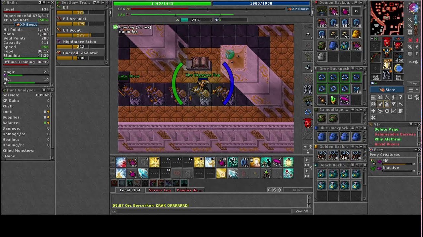Image resolution: width=423 pixels, height=237 pixels.
Task: Open the Server Log tab
Action: click(160, 190)
